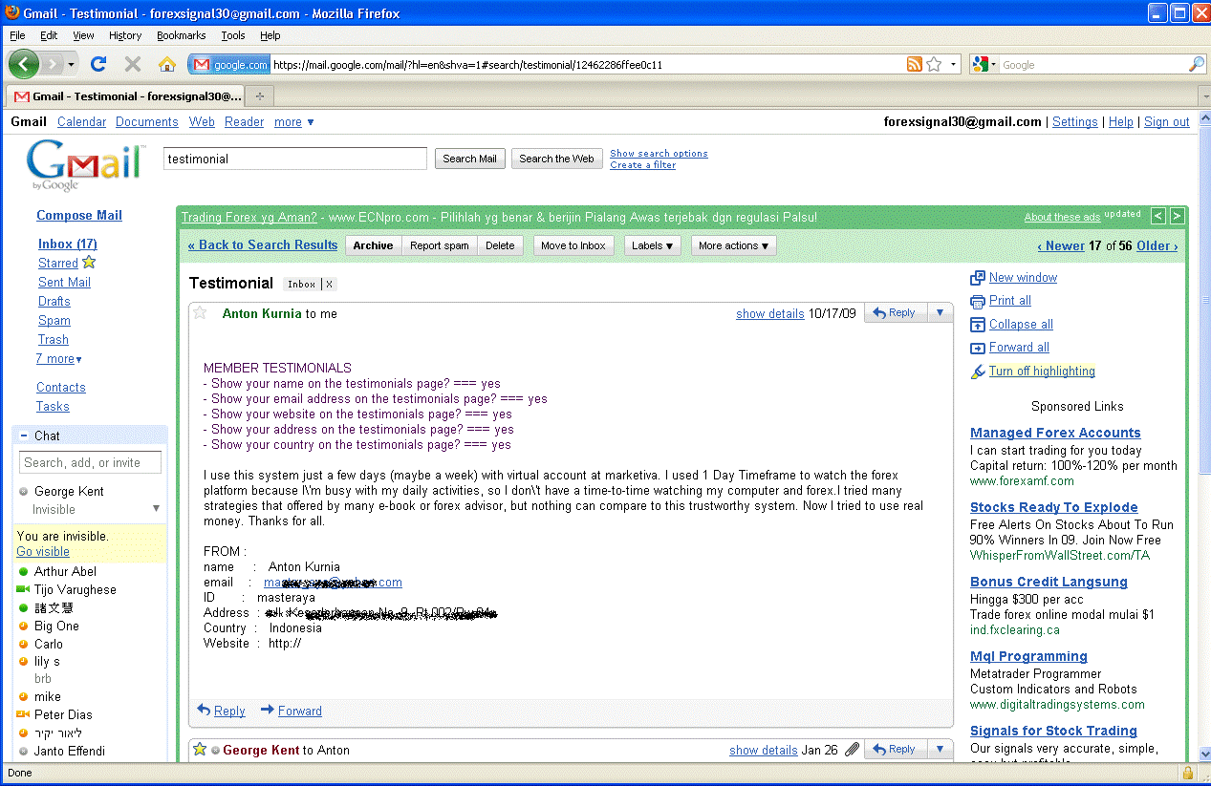Click the stop loading X icon
This screenshot has width=1211, height=786.
click(133, 64)
